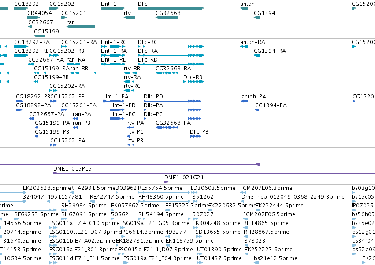Click the CG18292-RA transcript label
The image size is (375, 265).
pyautogui.click(x=32, y=42)
